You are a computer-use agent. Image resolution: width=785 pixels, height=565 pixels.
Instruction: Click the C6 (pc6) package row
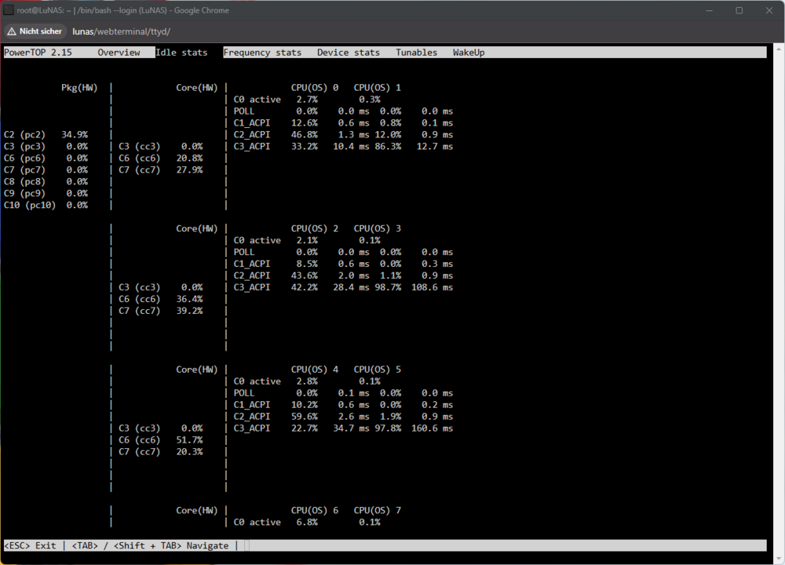pyautogui.click(x=46, y=159)
